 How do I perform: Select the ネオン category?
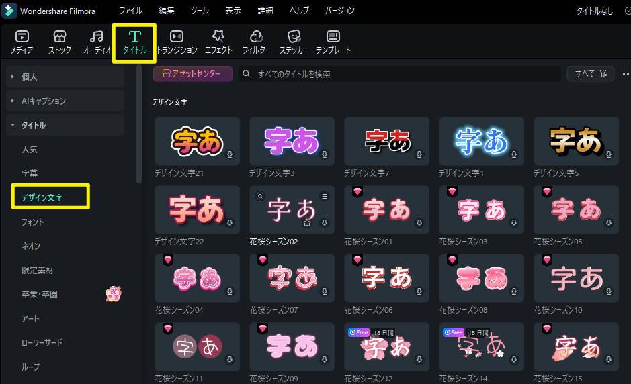pyautogui.click(x=31, y=246)
